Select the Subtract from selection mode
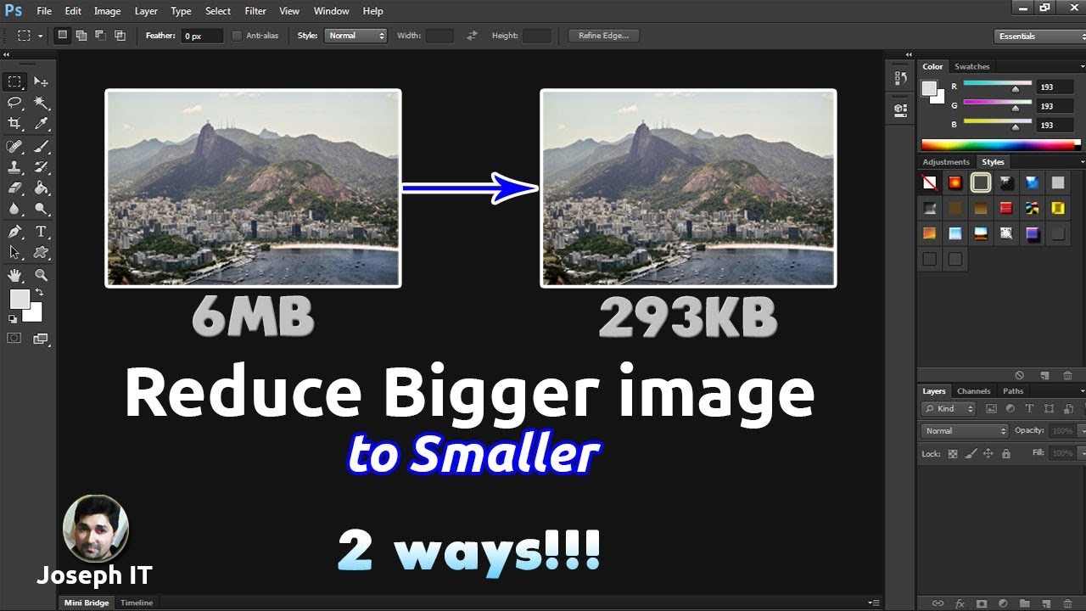 tap(100, 36)
